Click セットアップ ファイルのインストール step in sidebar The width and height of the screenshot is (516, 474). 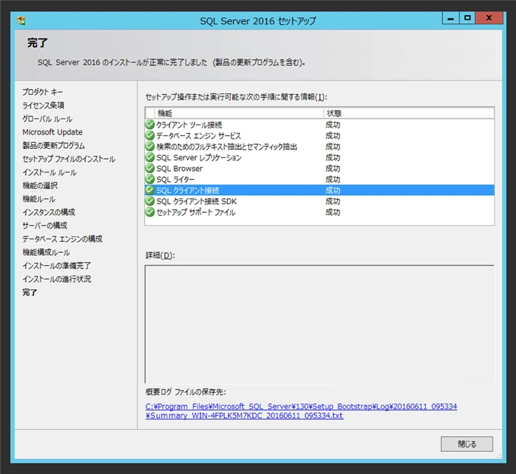point(69,159)
